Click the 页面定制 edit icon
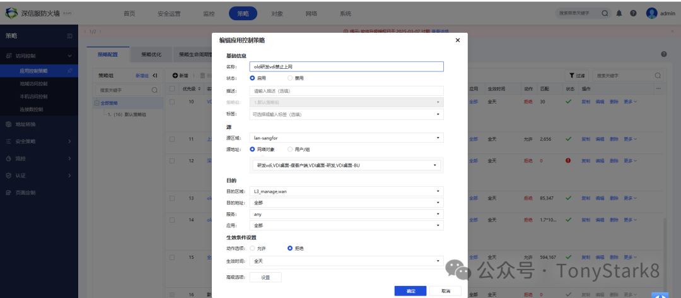This screenshot has width=681, height=298. click(x=9, y=193)
